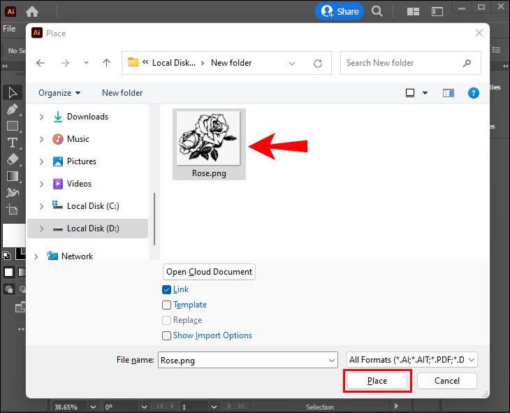The image size is (510, 413).
Task: Expand Local Disk (C:) node
Action: [x=41, y=206]
